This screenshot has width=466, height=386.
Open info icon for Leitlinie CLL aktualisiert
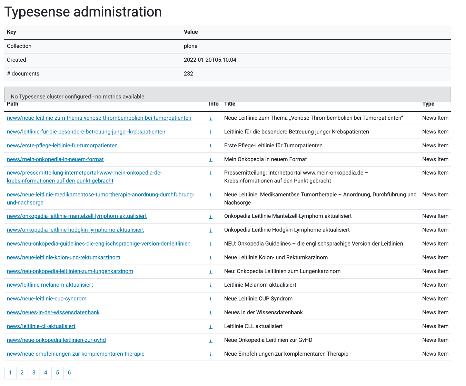pos(211,327)
